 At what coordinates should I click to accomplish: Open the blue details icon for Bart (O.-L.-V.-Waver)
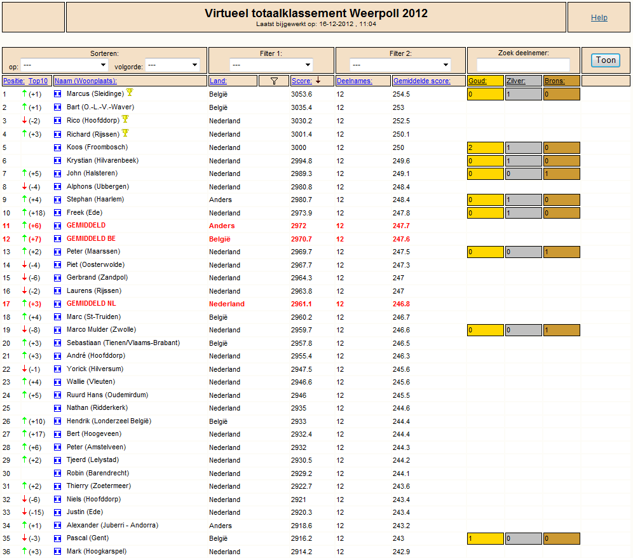point(58,107)
